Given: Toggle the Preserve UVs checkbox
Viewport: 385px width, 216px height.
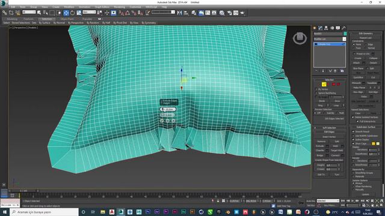Looking at the screenshot, I should tap(354, 53).
